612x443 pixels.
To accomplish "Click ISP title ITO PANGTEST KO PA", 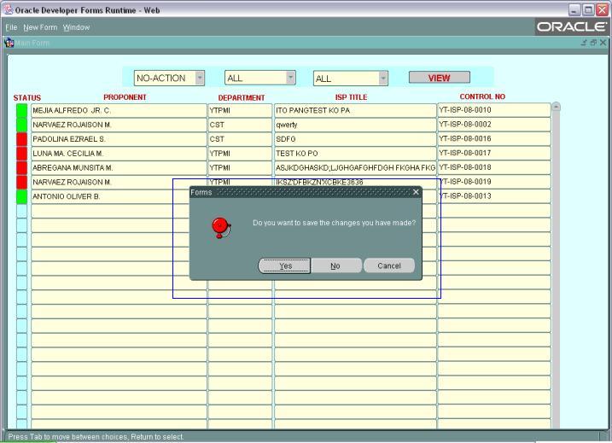I will coord(355,110).
